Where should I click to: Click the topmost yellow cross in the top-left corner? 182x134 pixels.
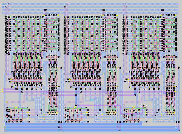[x=3, y=4]
